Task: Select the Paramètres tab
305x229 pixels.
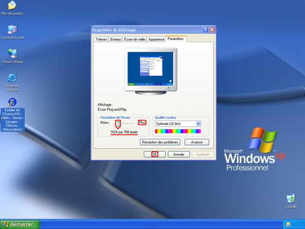Action: point(176,39)
